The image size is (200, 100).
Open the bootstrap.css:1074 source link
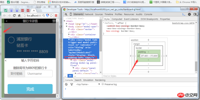pyautogui.click(x=183, y=23)
